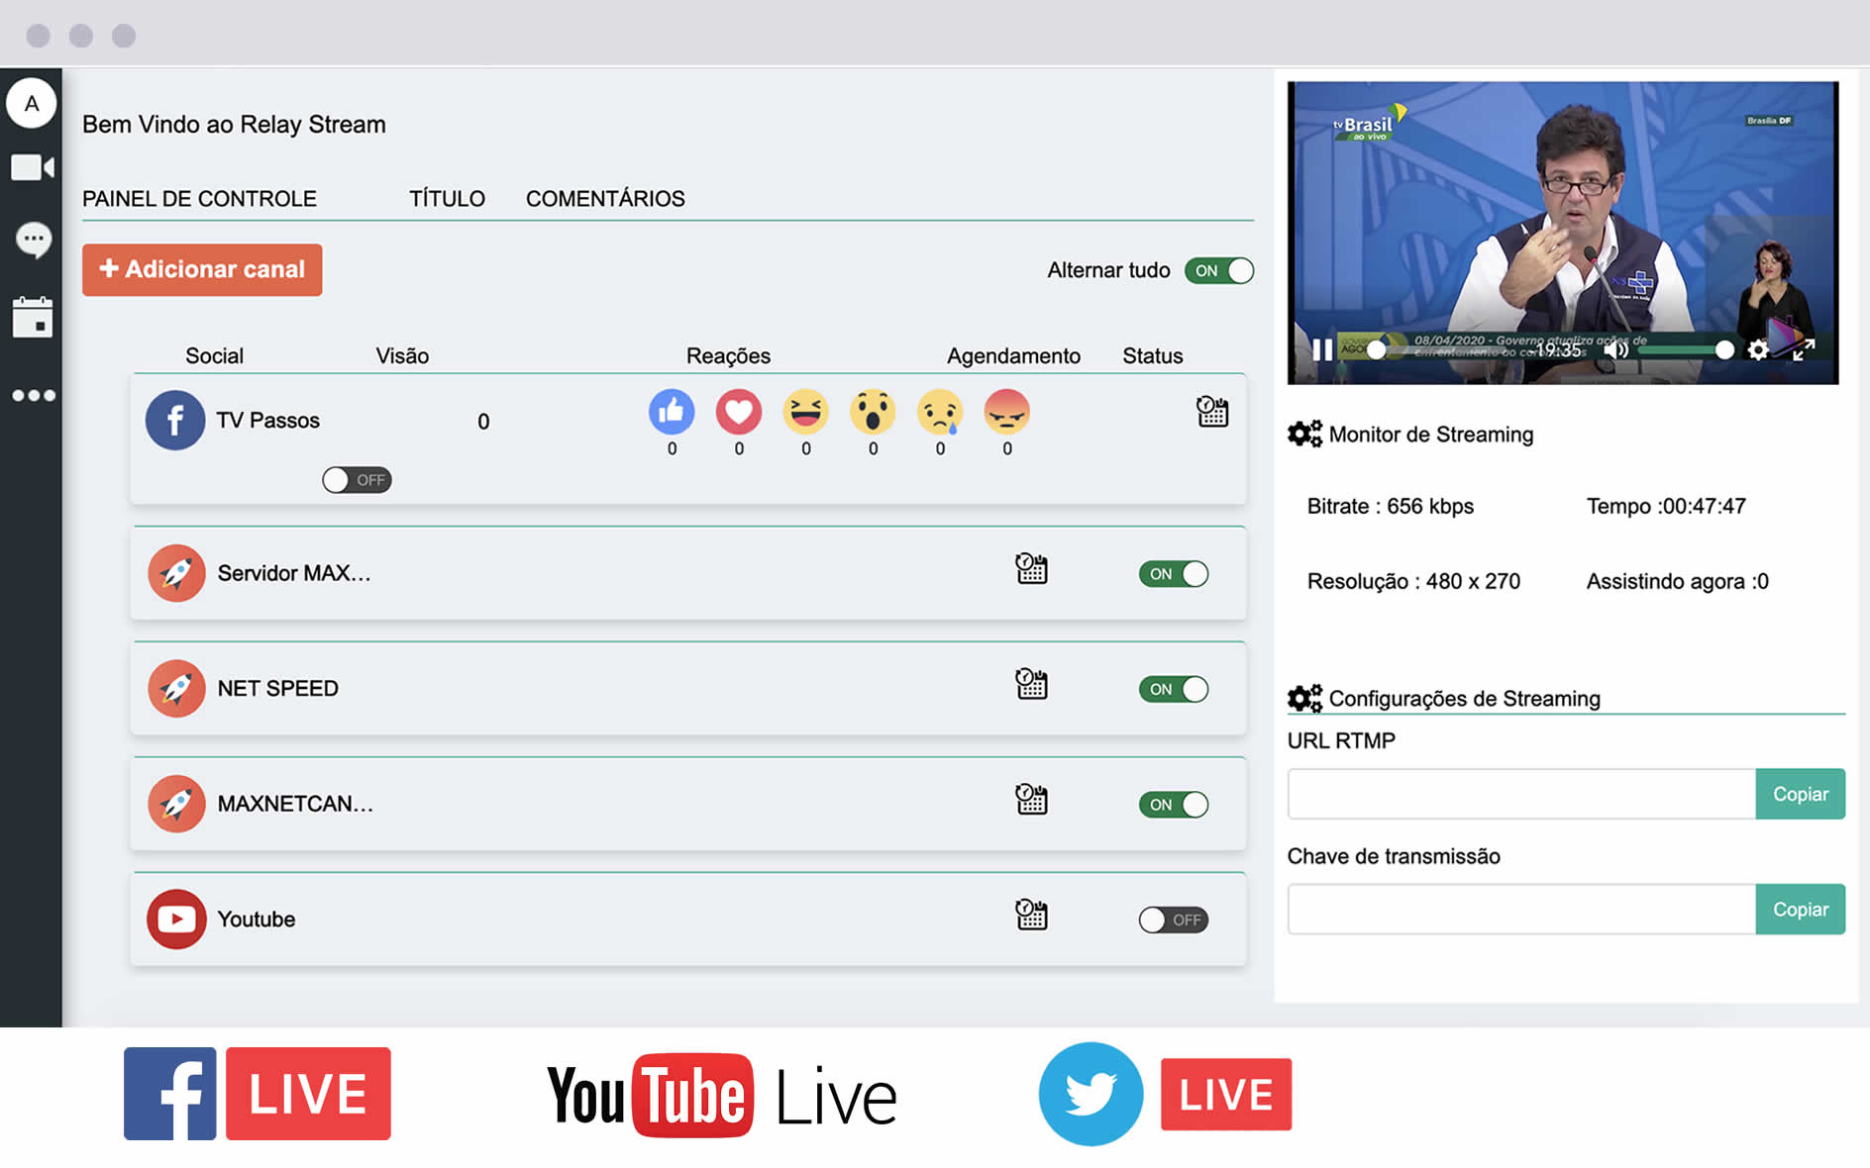Turn off the NET SPEED switch
The width and height of the screenshot is (1870, 1168).
click(x=1174, y=689)
